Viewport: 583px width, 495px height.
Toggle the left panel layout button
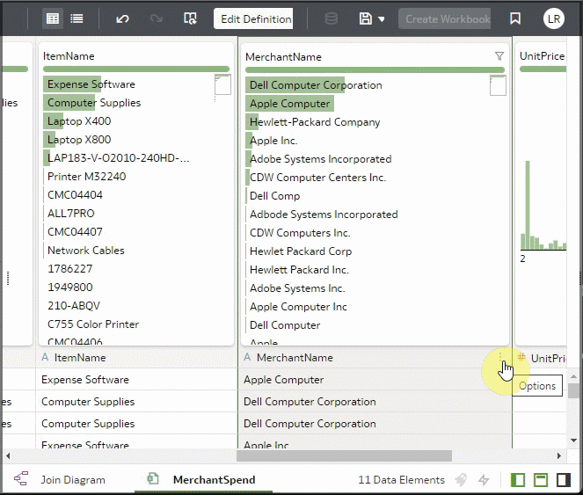coord(518,480)
